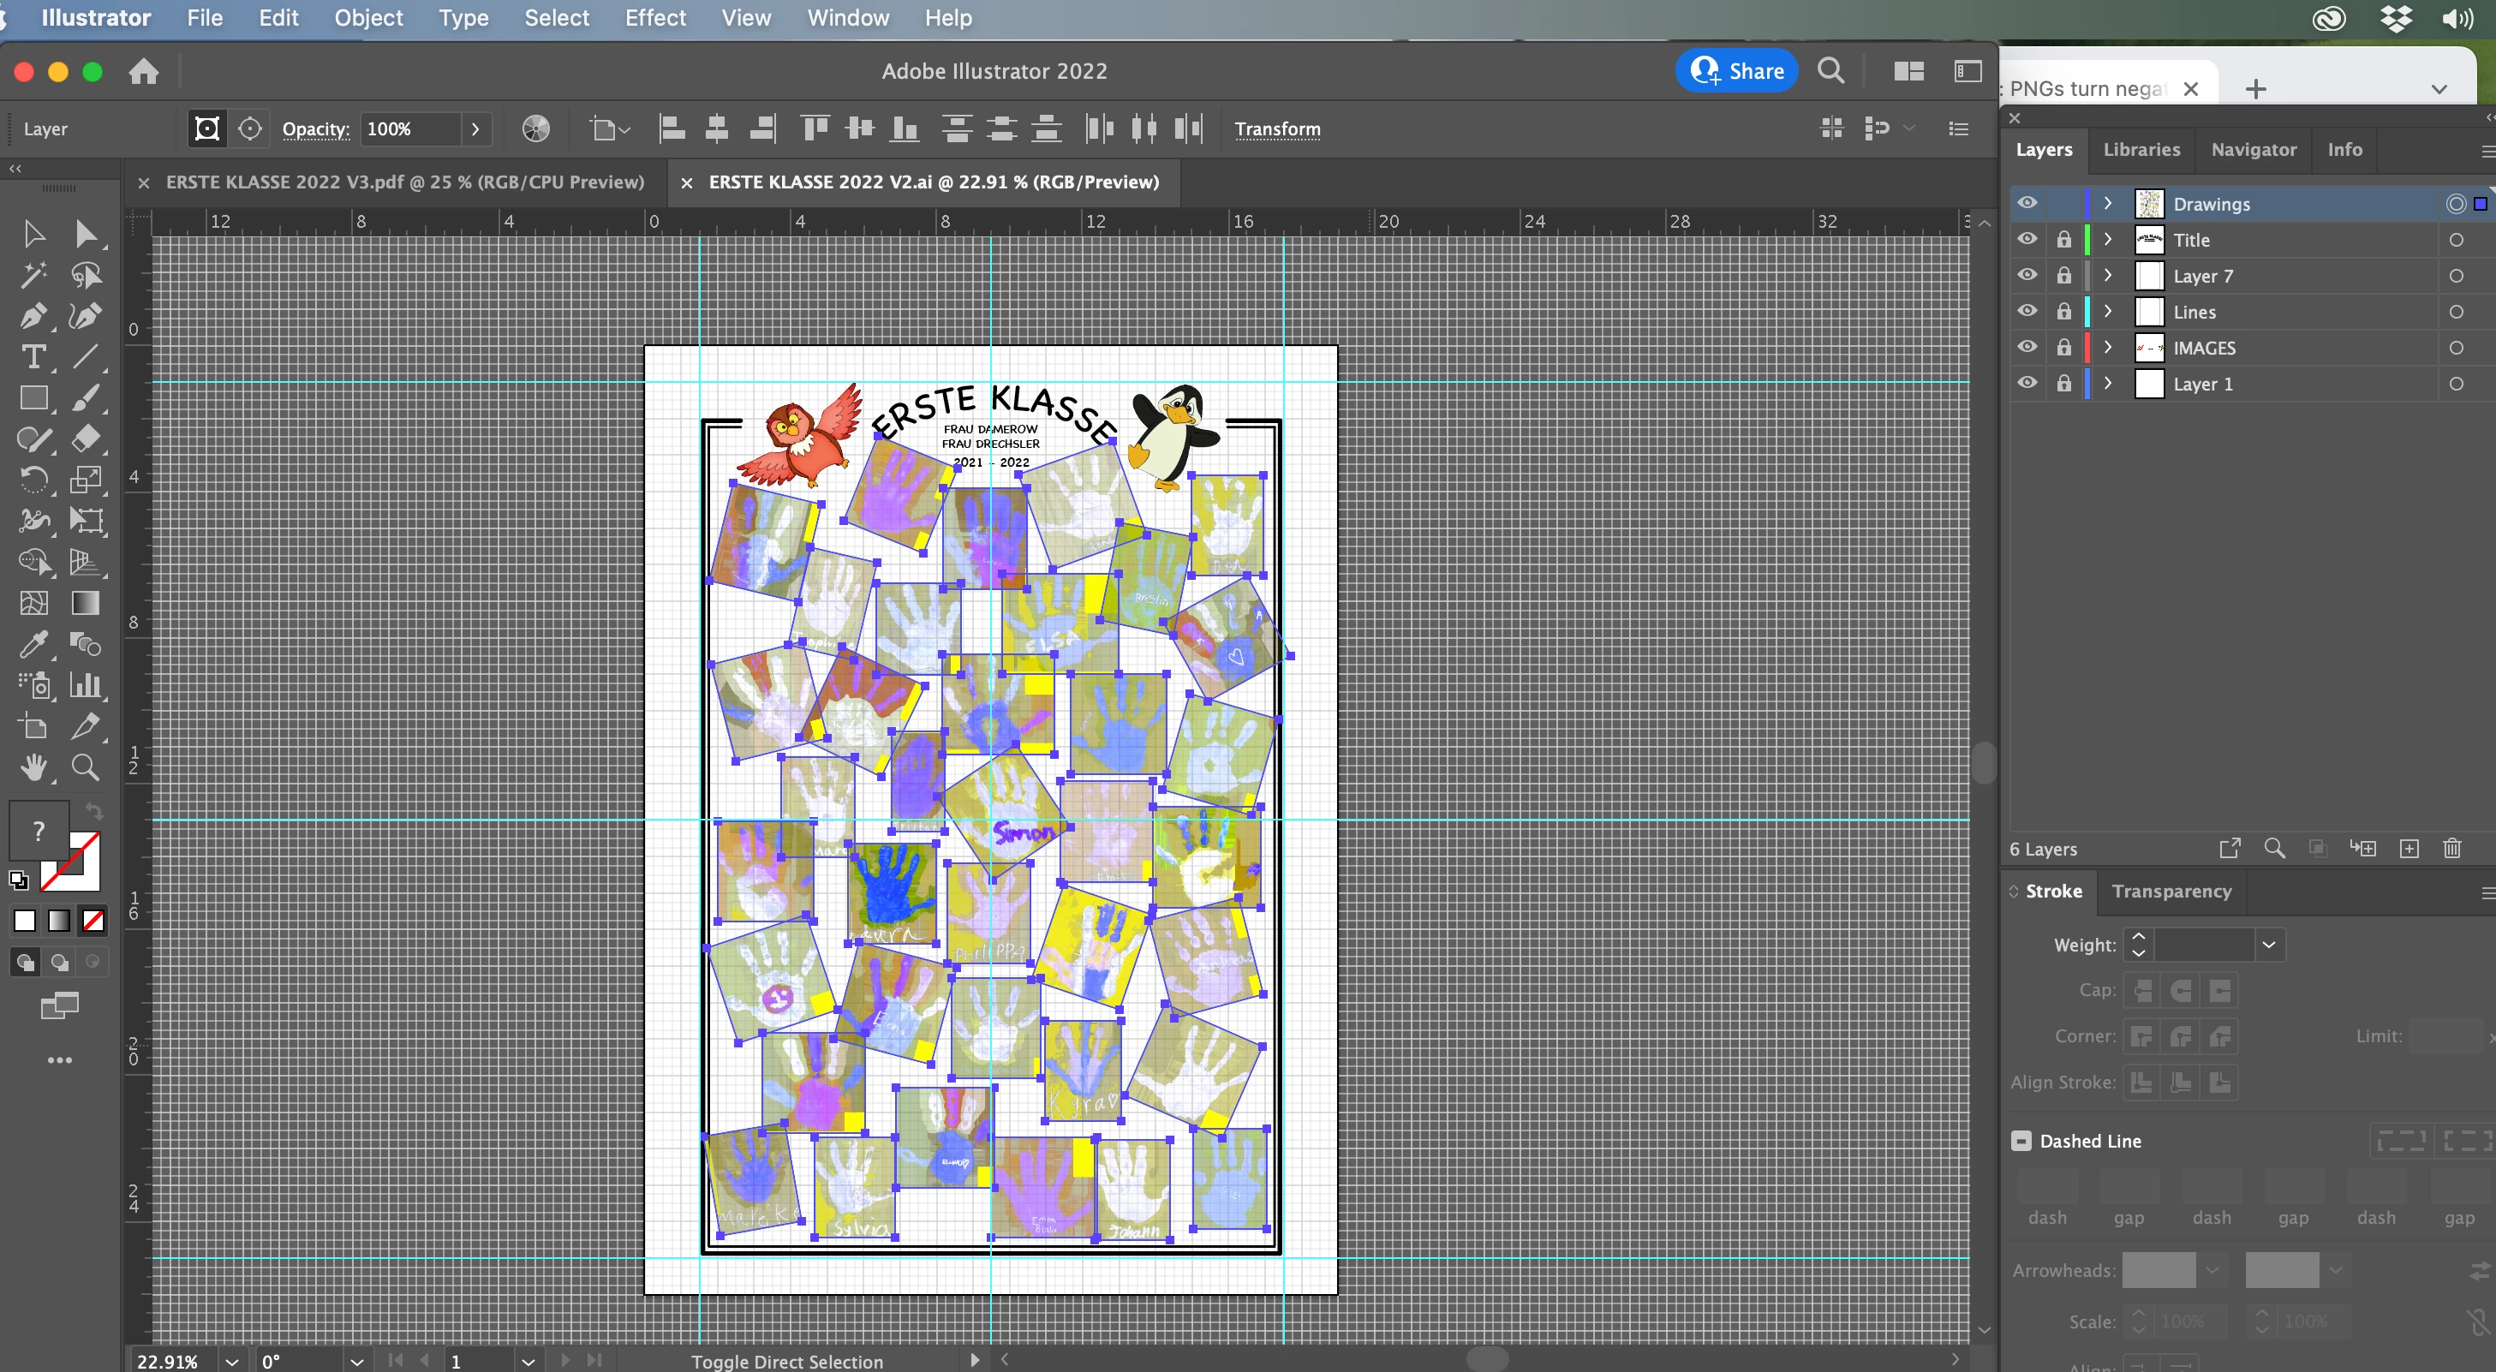2496x1372 pixels.
Task: Open the search magnifier in title bar
Action: coord(1830,71)
